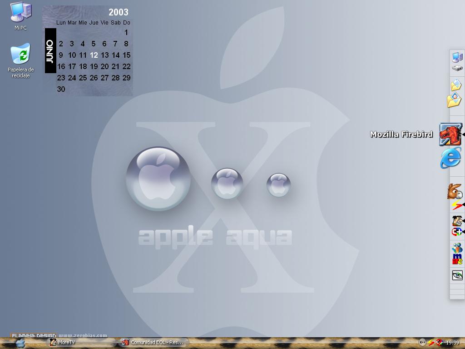Screen dimensions: 465x349
Task: Click the Apple start button on the taskbar
Action: point(20,343)
